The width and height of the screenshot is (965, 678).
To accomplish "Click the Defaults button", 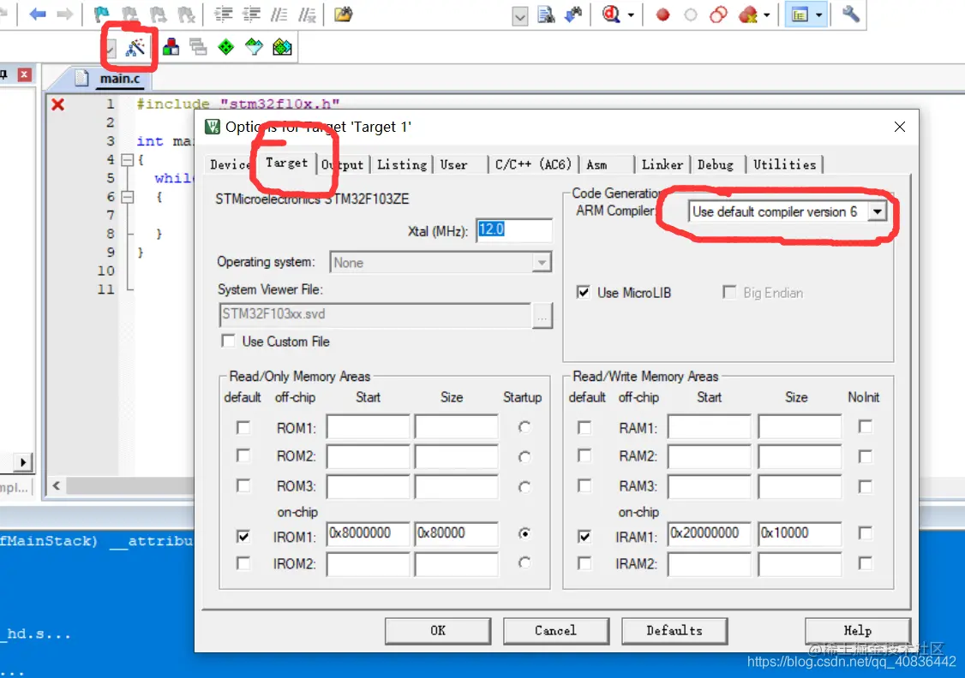I will click(674, 631).
